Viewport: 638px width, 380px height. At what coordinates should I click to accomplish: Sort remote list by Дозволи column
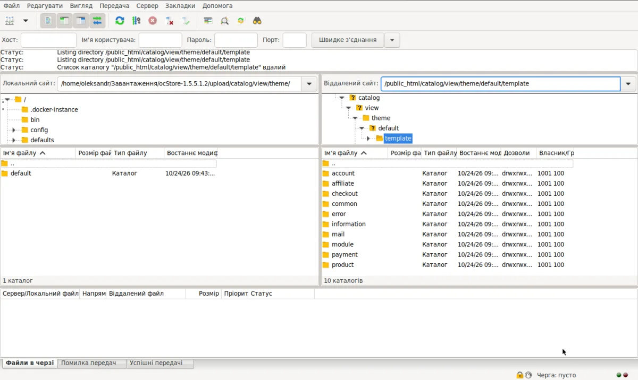pos(518,153)
